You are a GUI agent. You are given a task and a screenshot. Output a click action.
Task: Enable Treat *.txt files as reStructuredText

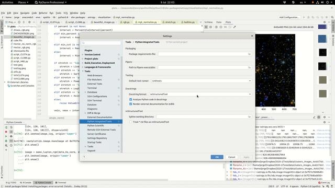tap(131, 122)
